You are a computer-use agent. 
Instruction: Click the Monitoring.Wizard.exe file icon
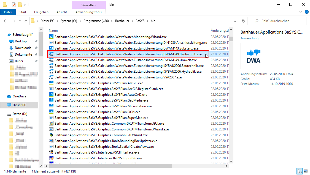pos(51,37)
